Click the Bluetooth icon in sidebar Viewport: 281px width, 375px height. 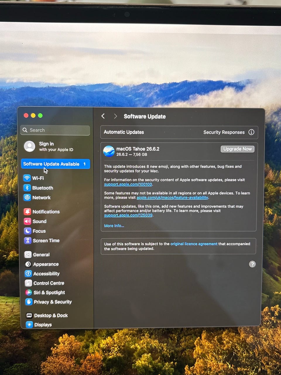[27, 188]
